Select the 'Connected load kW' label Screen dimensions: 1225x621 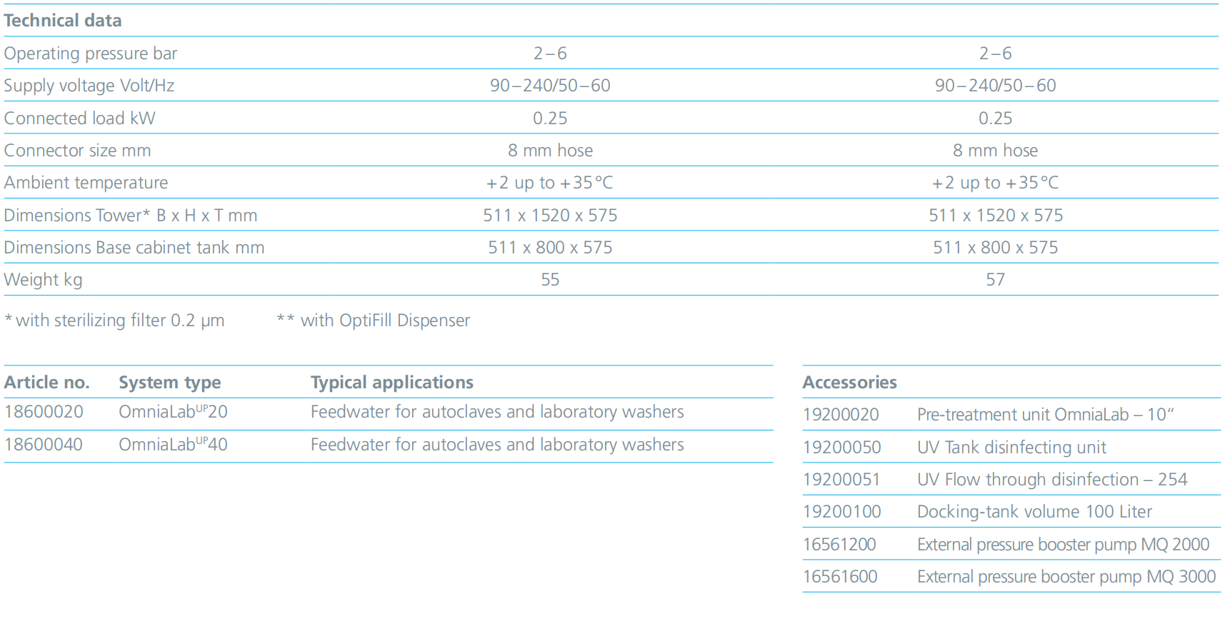click(80, 118)
